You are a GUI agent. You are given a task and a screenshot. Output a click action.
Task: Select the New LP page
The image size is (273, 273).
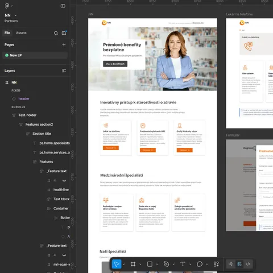click(x=35, y=55)
